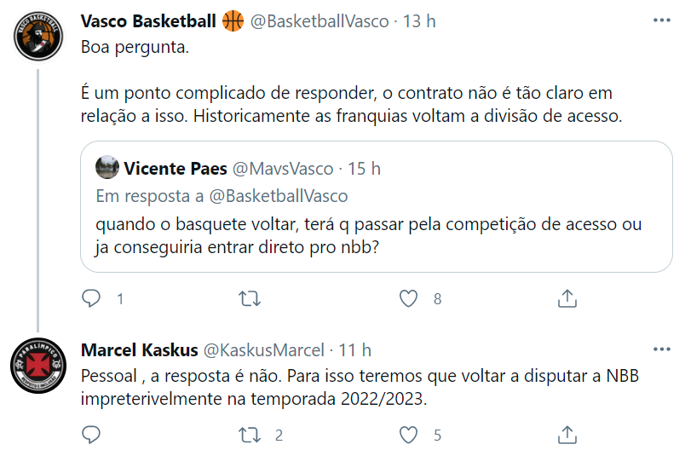Screen dimensions: 685x450
Task: Reply to Marcel Kaskus's tweet
Action: pos(91,435)
